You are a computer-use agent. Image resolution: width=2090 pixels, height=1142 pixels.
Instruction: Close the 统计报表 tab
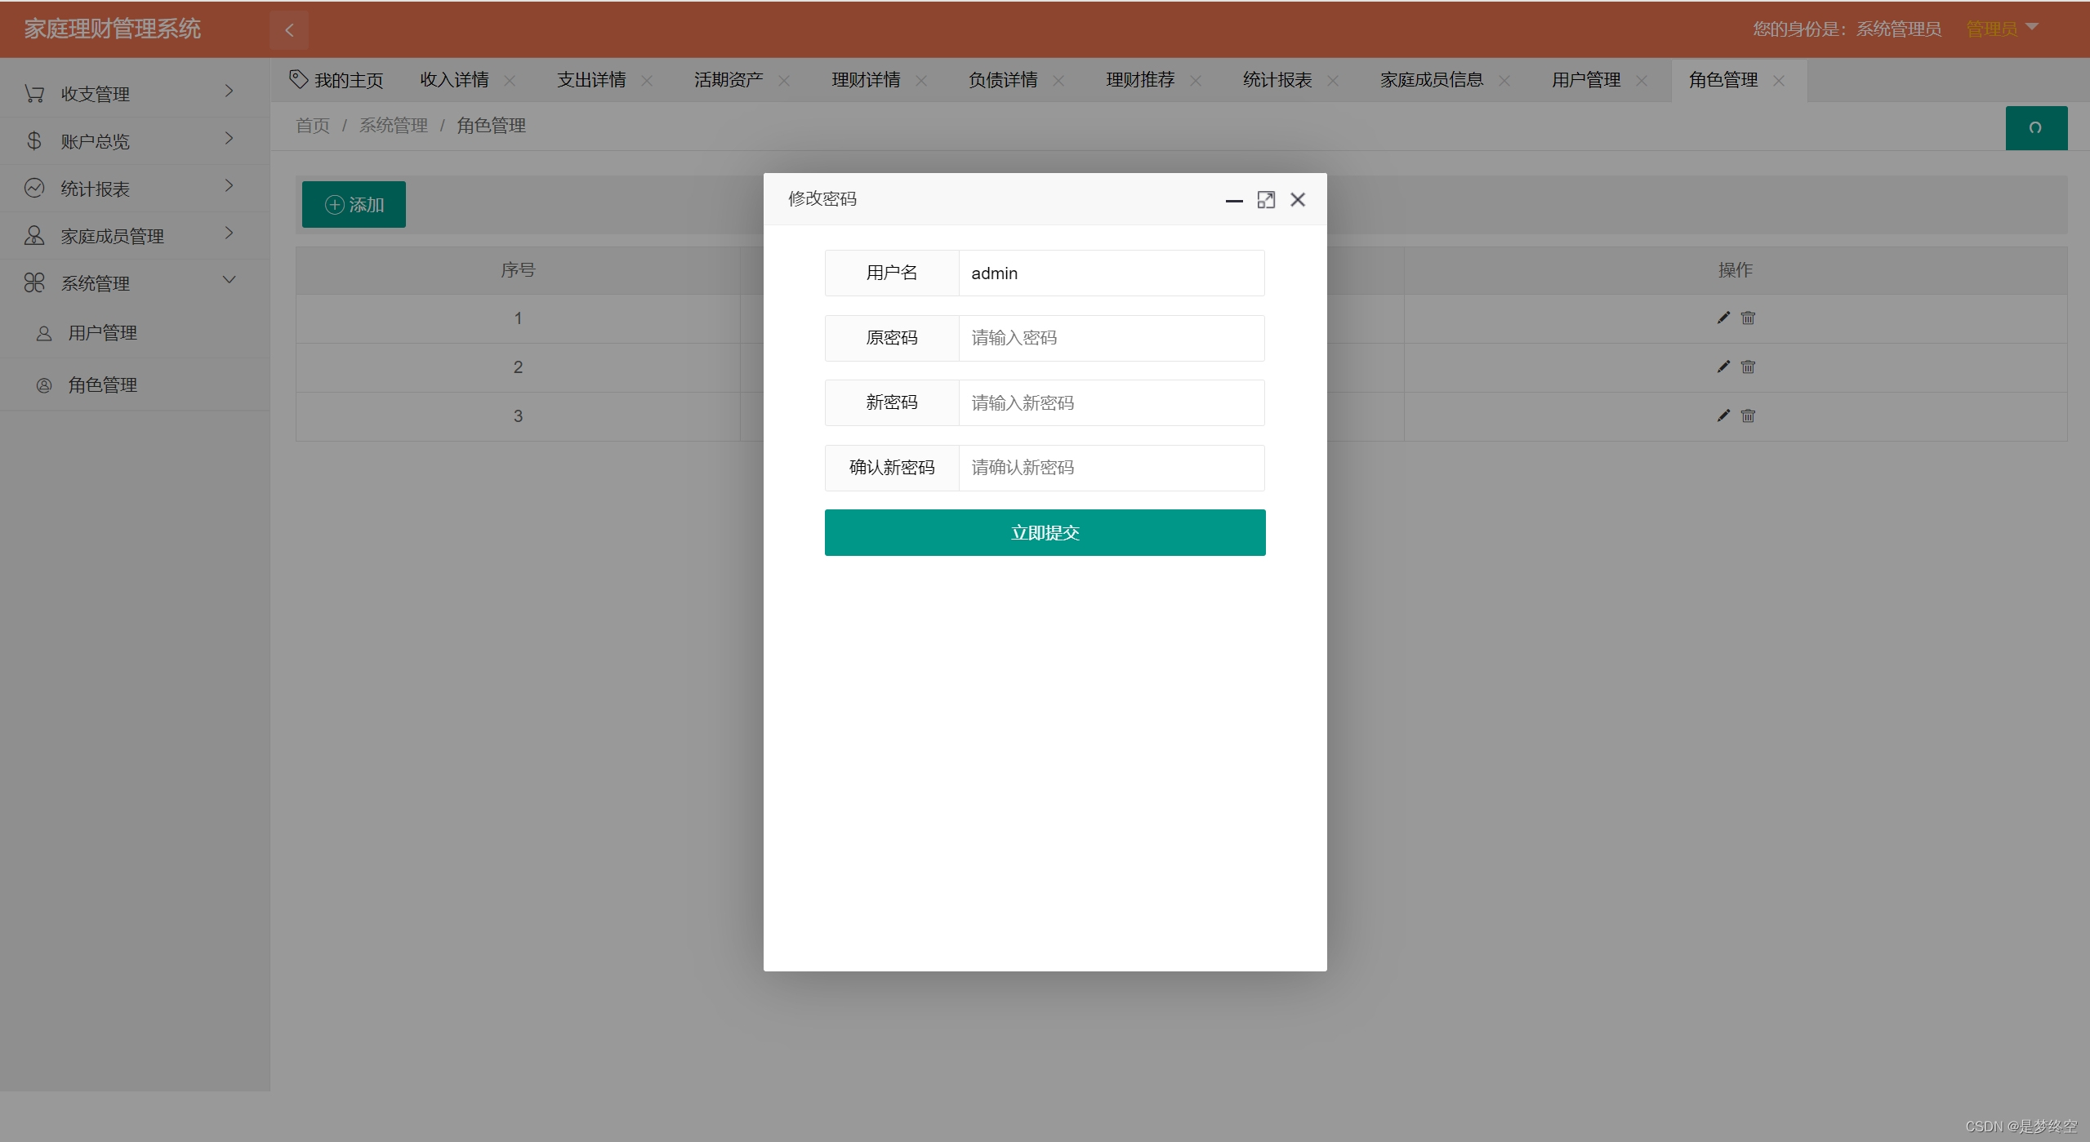(1333, 81)
